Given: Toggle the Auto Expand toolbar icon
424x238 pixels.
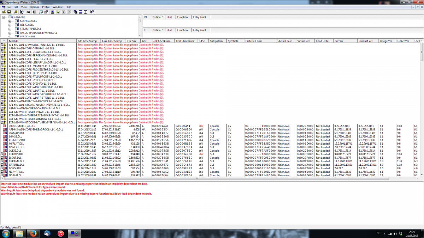Looking at the screenshot, I should 22,12.
